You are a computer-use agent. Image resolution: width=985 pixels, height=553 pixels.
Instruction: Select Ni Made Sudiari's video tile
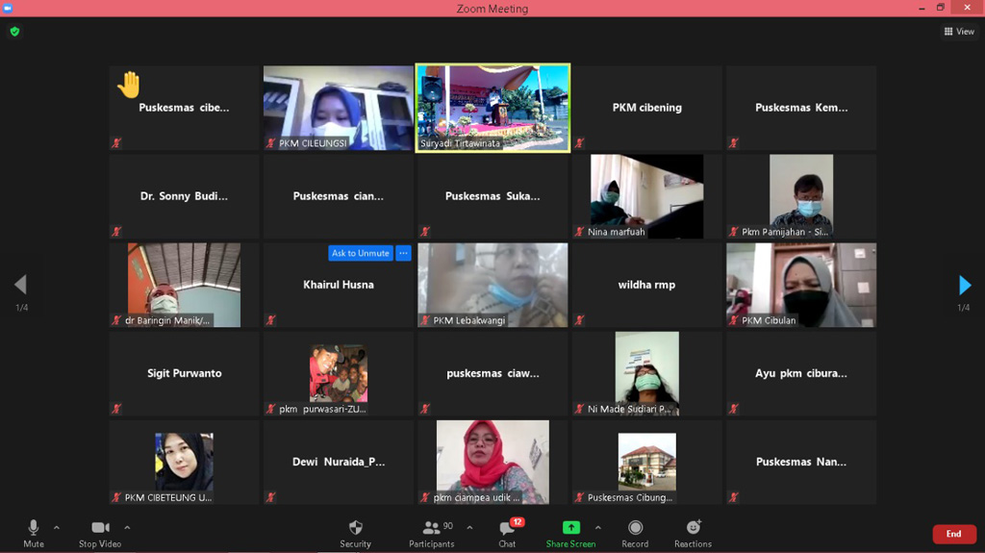click(x=647, y=374)
